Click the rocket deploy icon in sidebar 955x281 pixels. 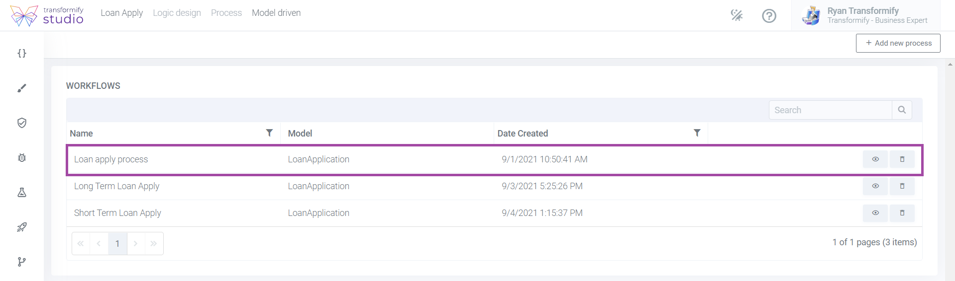(x=22, y=227)
